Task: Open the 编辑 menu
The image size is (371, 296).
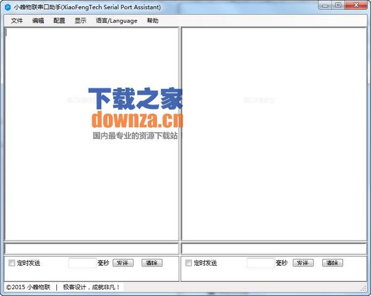Action: coord(38,21)
